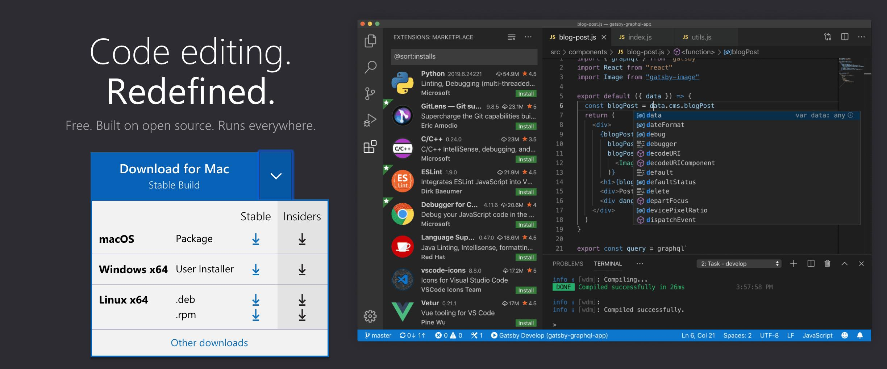Image resolution: width=887 pixels, height=369 pixels.
Task: Split the terminal panel
Action: 811,264
